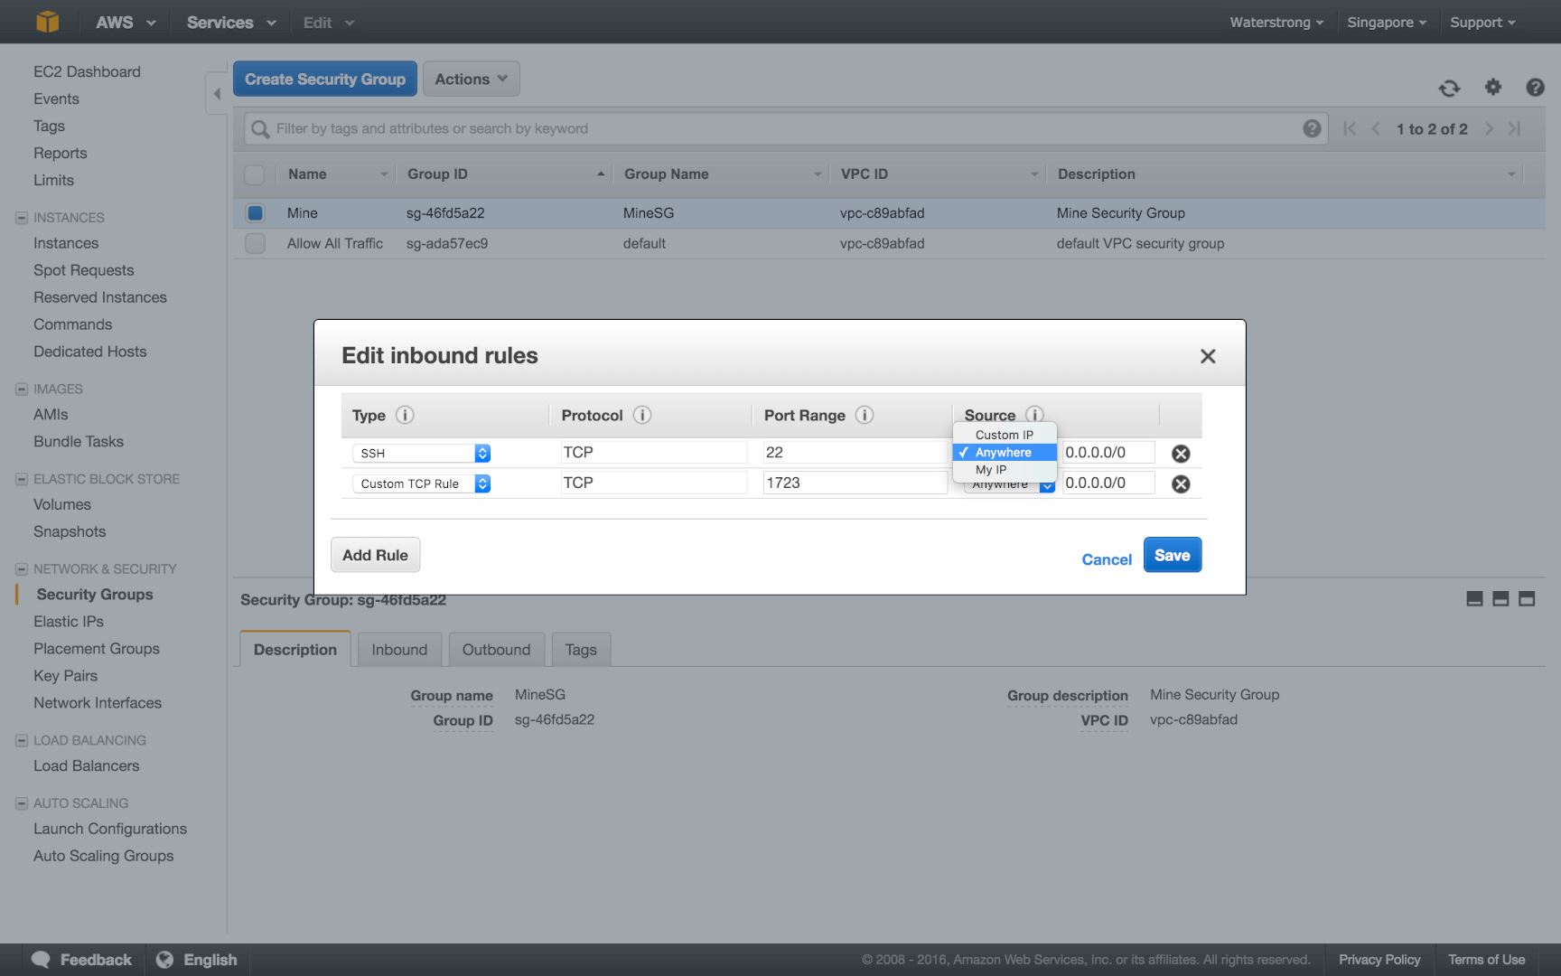
Task: Show info for the Protocol column
Action: coord(642,415)
